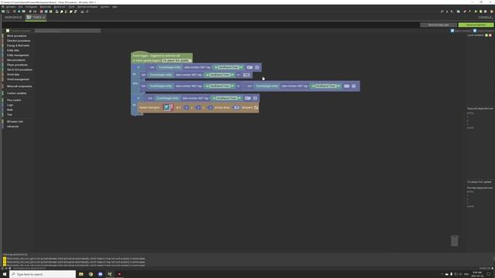
Task: Open the Build & run menu
Action: [60, 7]
